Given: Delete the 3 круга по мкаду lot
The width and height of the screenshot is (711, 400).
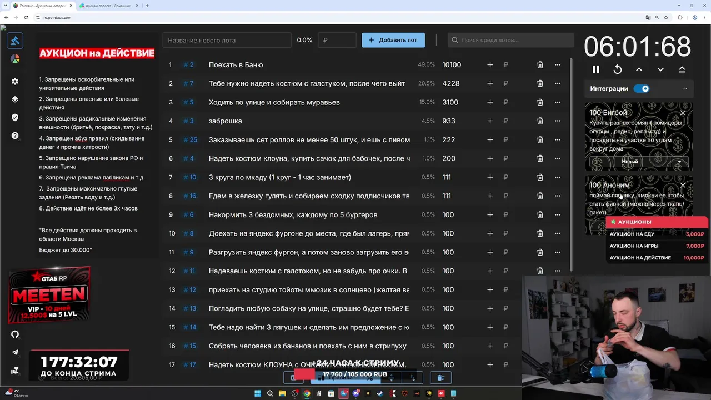Looking at the screenshot, I should coord(540,177).
